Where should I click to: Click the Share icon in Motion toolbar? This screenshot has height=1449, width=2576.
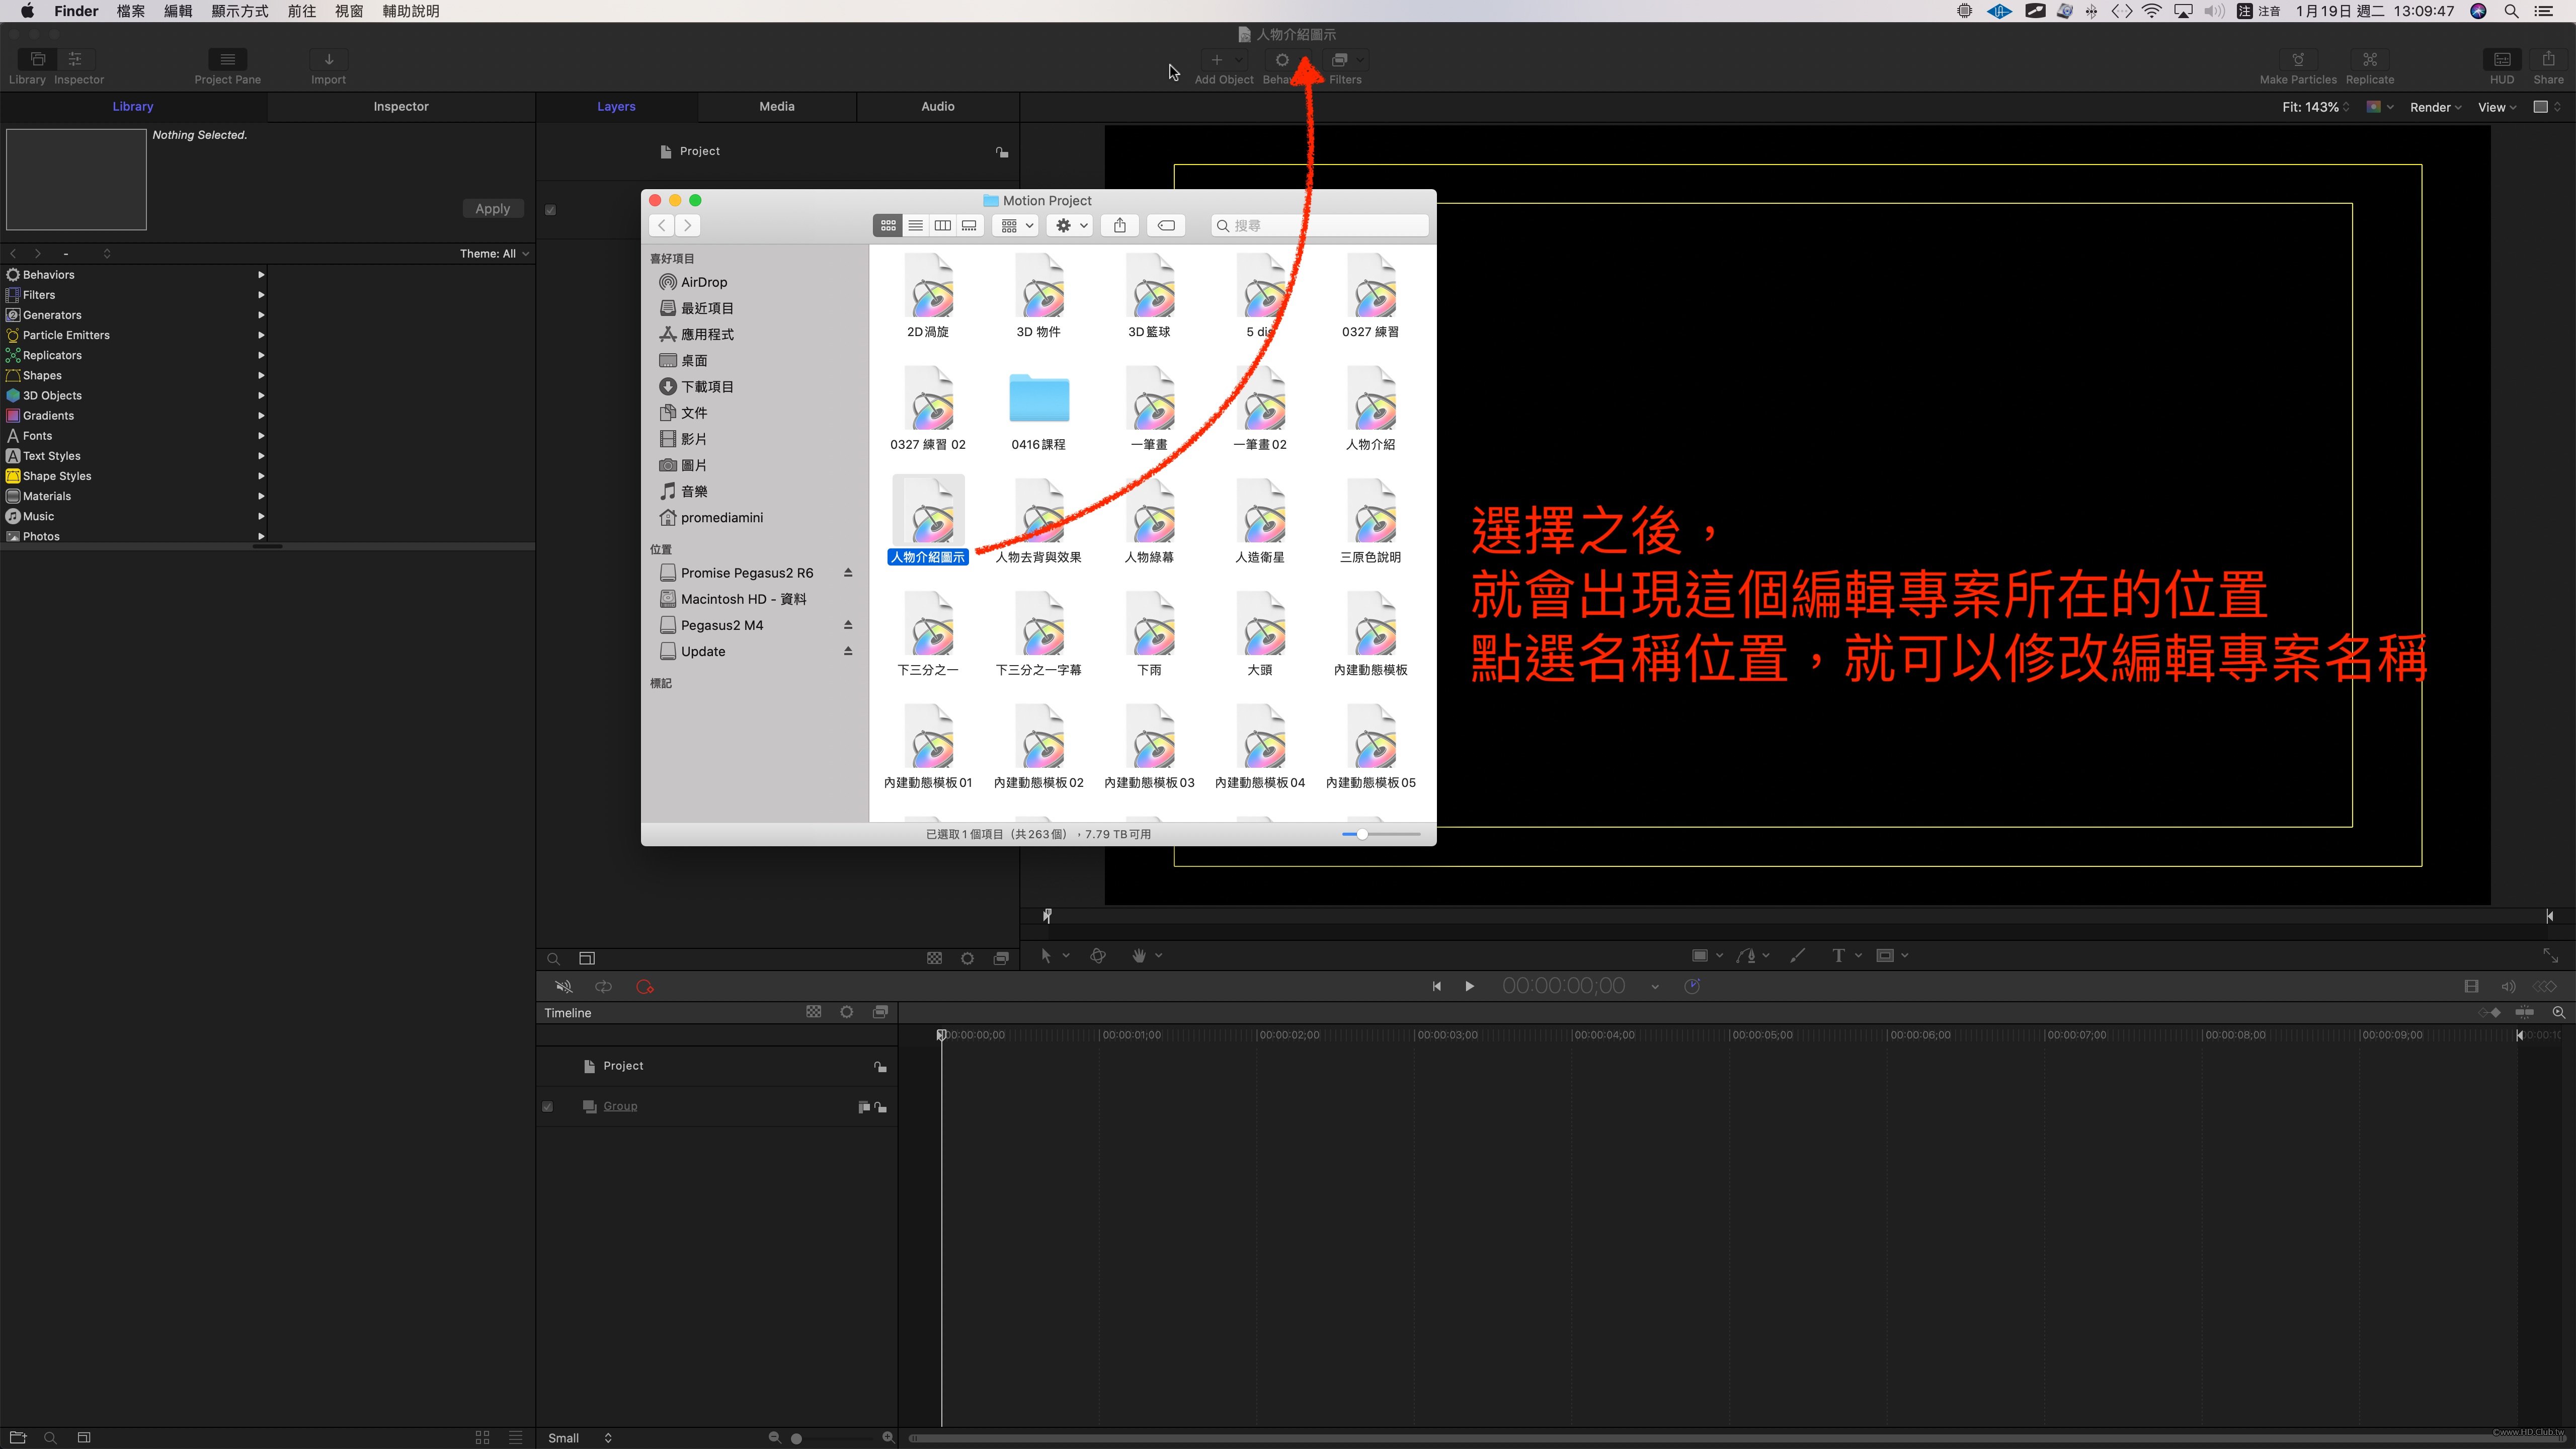click(2547, 60)
